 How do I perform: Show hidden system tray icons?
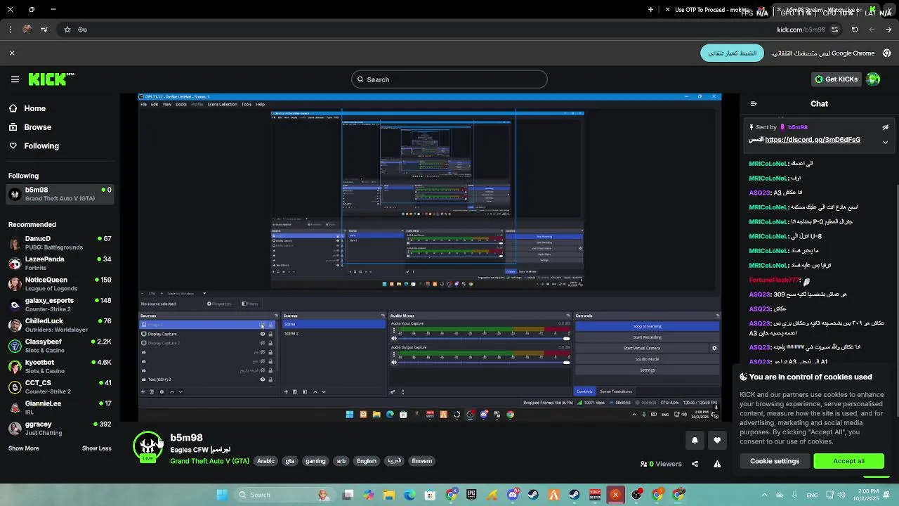[x=765, y=495]
